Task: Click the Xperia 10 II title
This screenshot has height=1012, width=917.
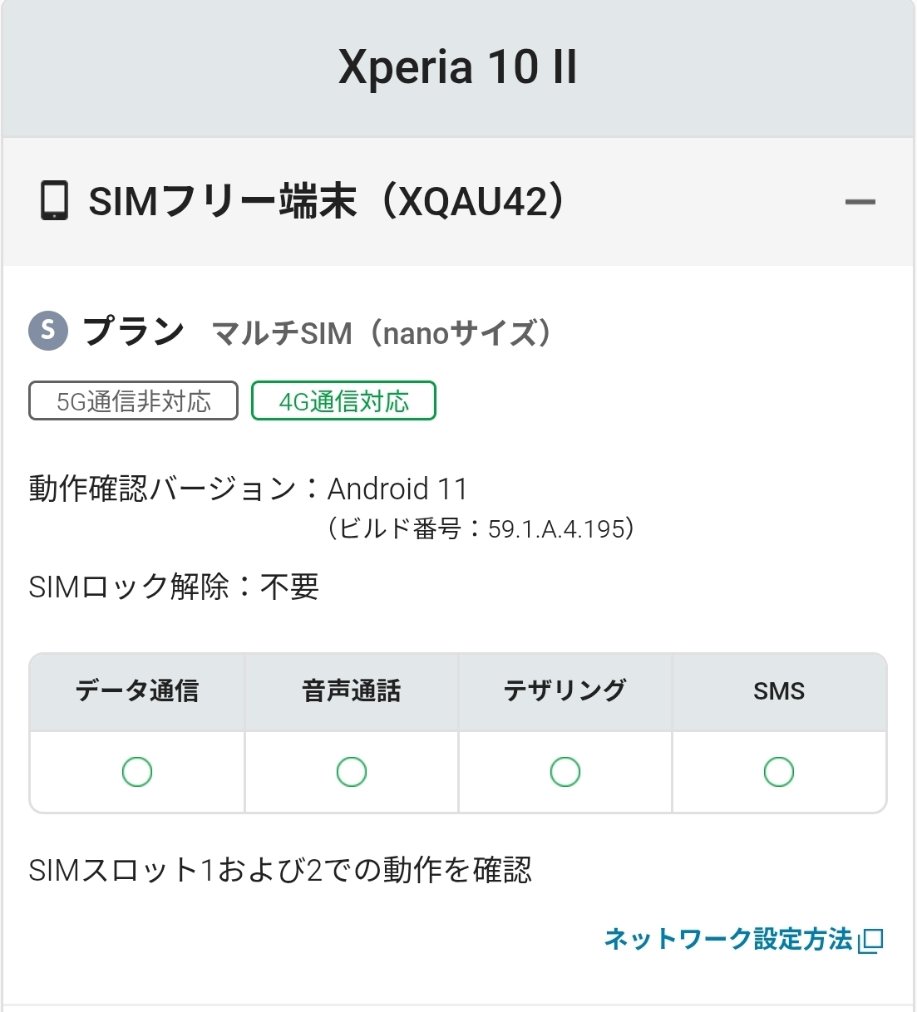Action: [457, 67]
